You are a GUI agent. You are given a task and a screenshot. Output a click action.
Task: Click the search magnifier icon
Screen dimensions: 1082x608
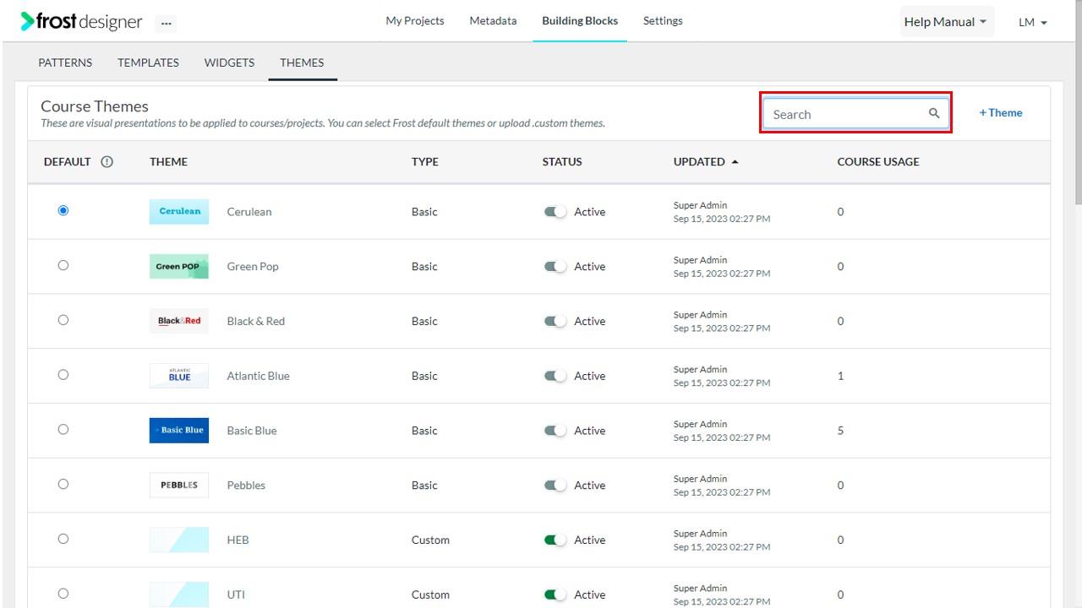coord(934,113)
